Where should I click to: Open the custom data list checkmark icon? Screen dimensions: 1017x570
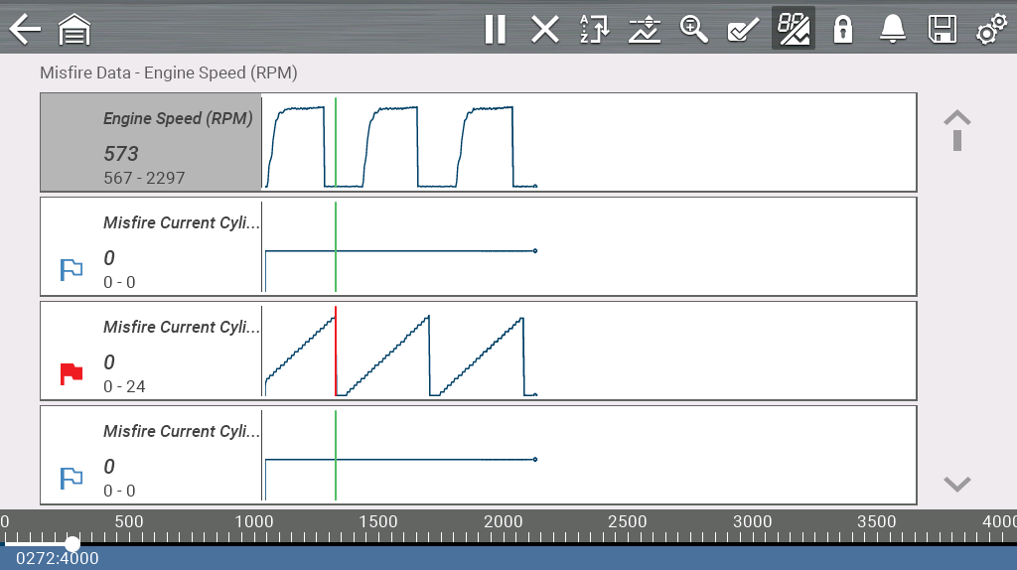743,29
